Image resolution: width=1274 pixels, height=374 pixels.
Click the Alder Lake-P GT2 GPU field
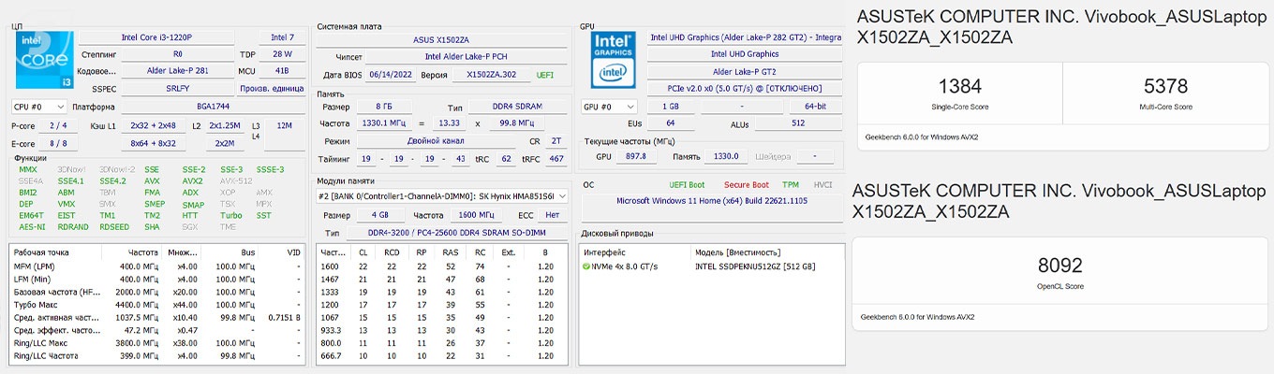(745, 71)
